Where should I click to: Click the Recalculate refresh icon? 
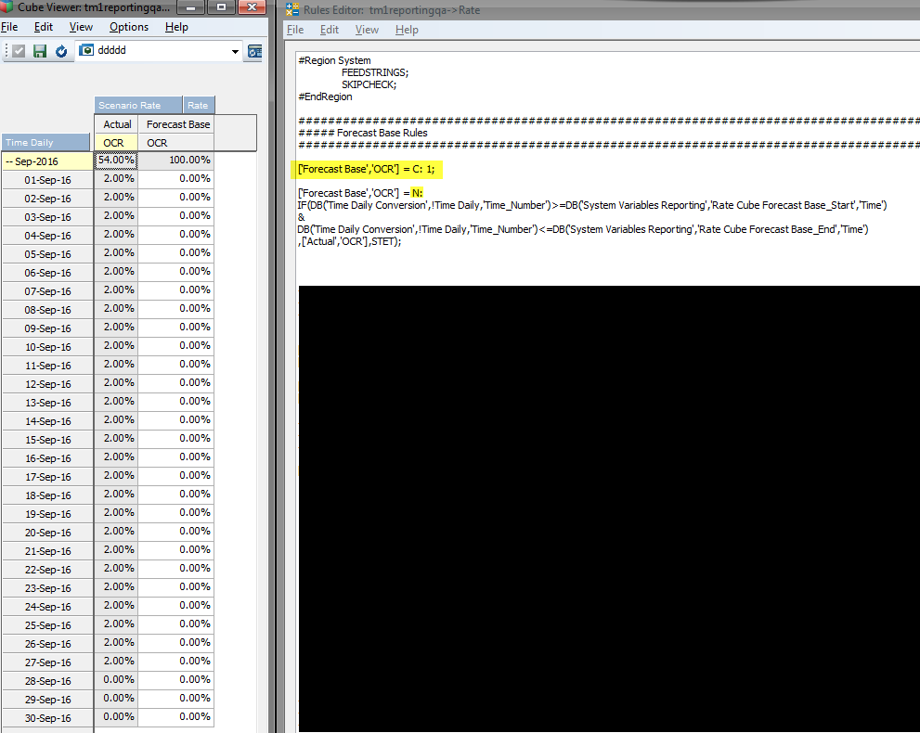coord(60,51)
